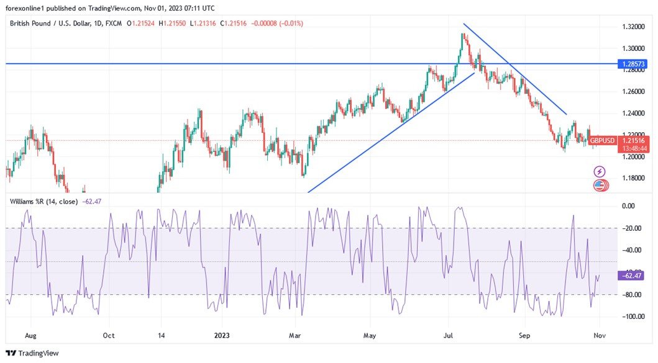
Task: Click the red GBPUSD symbol price tag
Action: tap(601, 141)
